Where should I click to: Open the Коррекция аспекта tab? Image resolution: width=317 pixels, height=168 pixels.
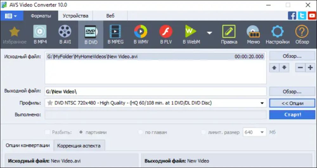(79, 146)
